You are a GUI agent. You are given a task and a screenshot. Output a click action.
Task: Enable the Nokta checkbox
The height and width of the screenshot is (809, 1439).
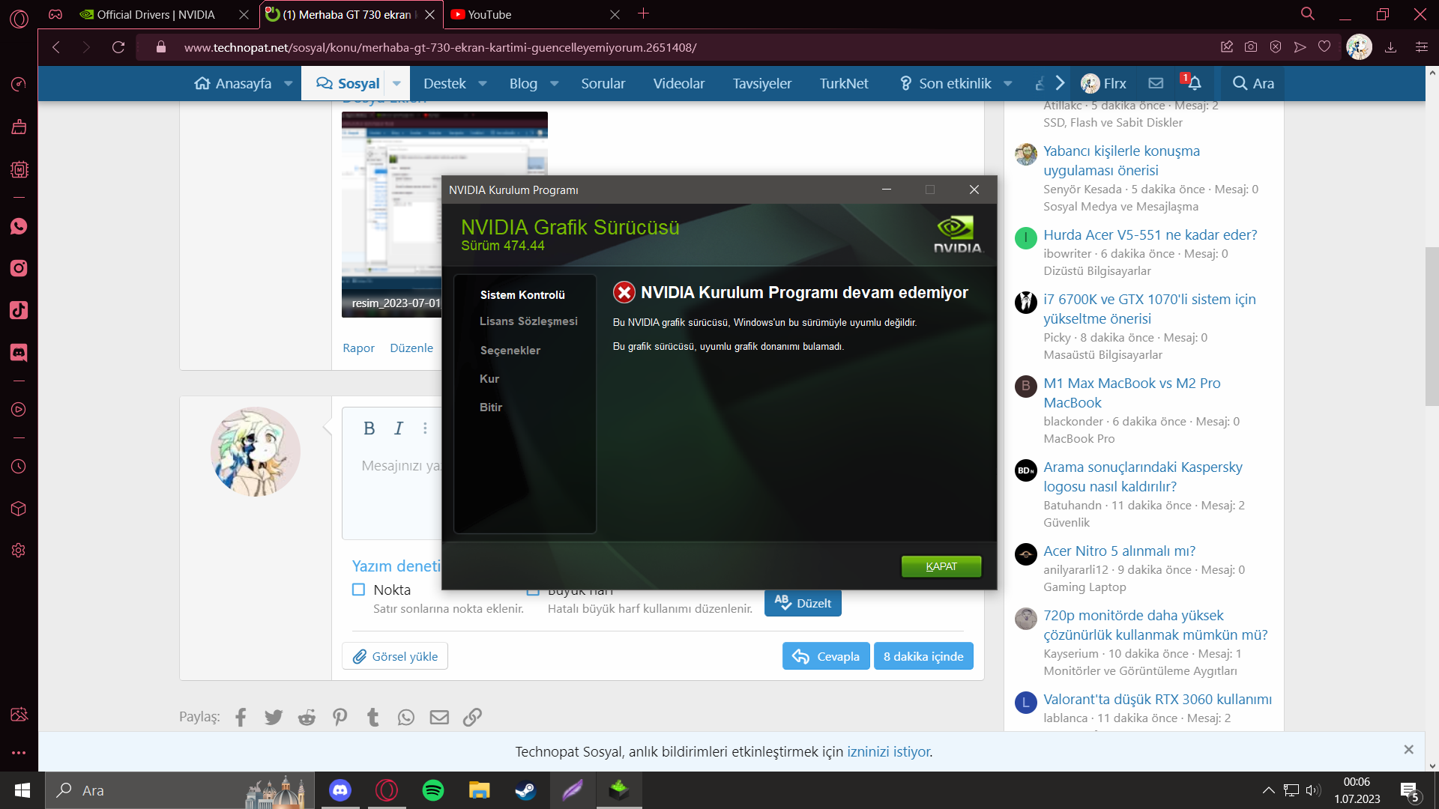click(x=359, y=590)
